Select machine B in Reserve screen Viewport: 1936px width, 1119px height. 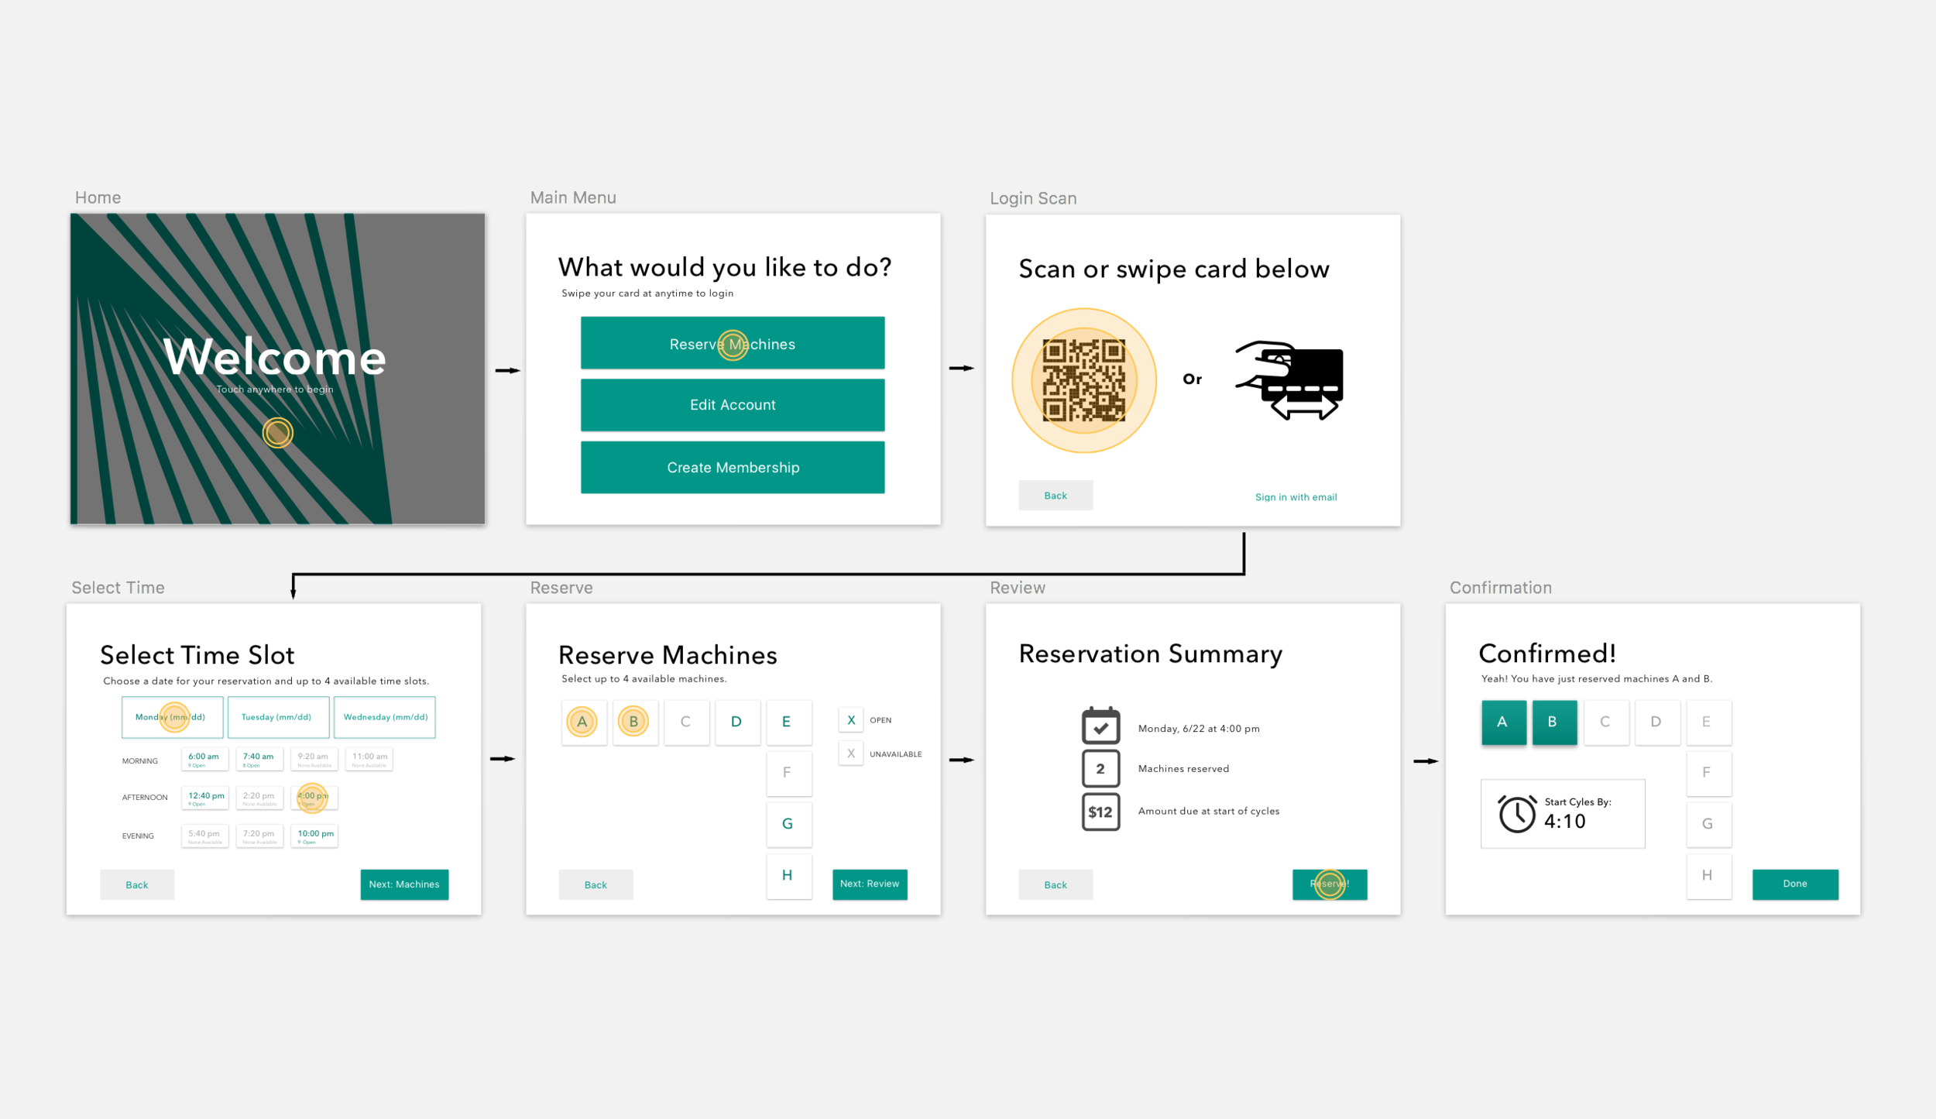pos(633,721)
